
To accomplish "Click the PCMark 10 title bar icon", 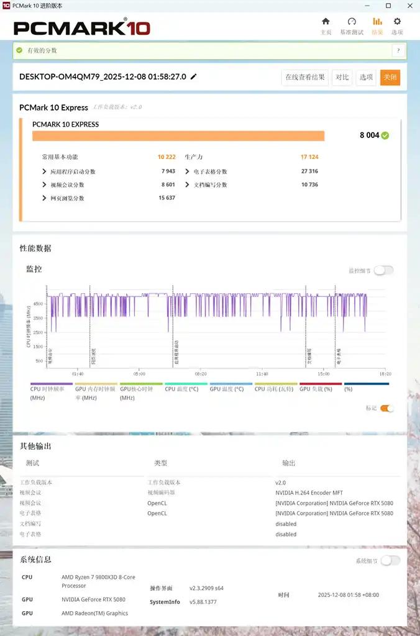I will coord(6,6).
